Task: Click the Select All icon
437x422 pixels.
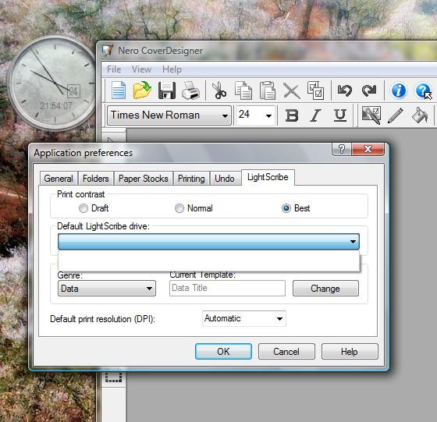Action: [x=315, y=90]
